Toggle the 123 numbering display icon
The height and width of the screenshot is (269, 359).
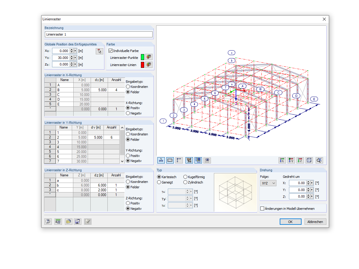(x=170, y=160)
